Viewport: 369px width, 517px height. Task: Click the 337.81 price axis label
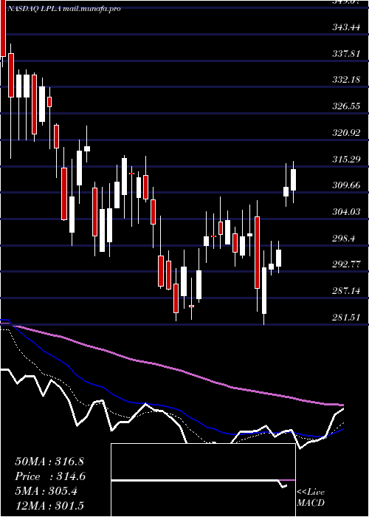346,54
